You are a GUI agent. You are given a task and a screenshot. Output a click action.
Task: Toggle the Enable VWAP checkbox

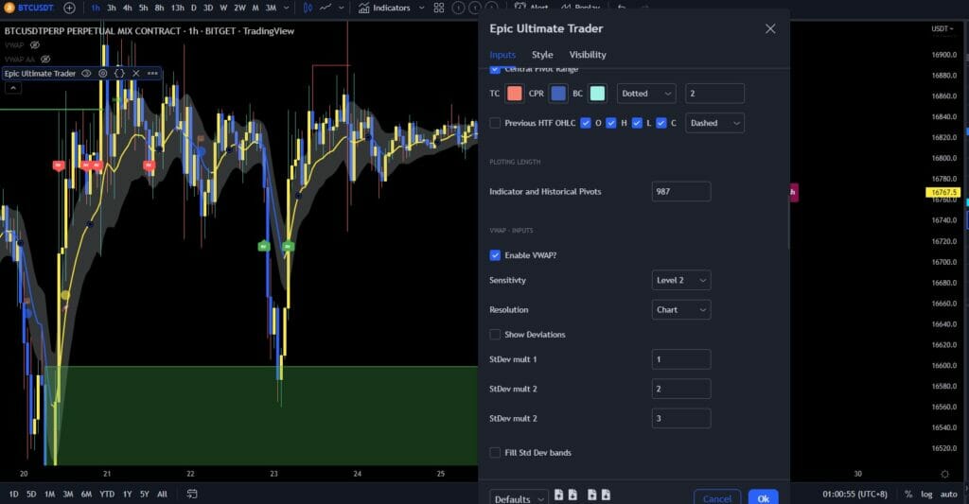(495, 255)
